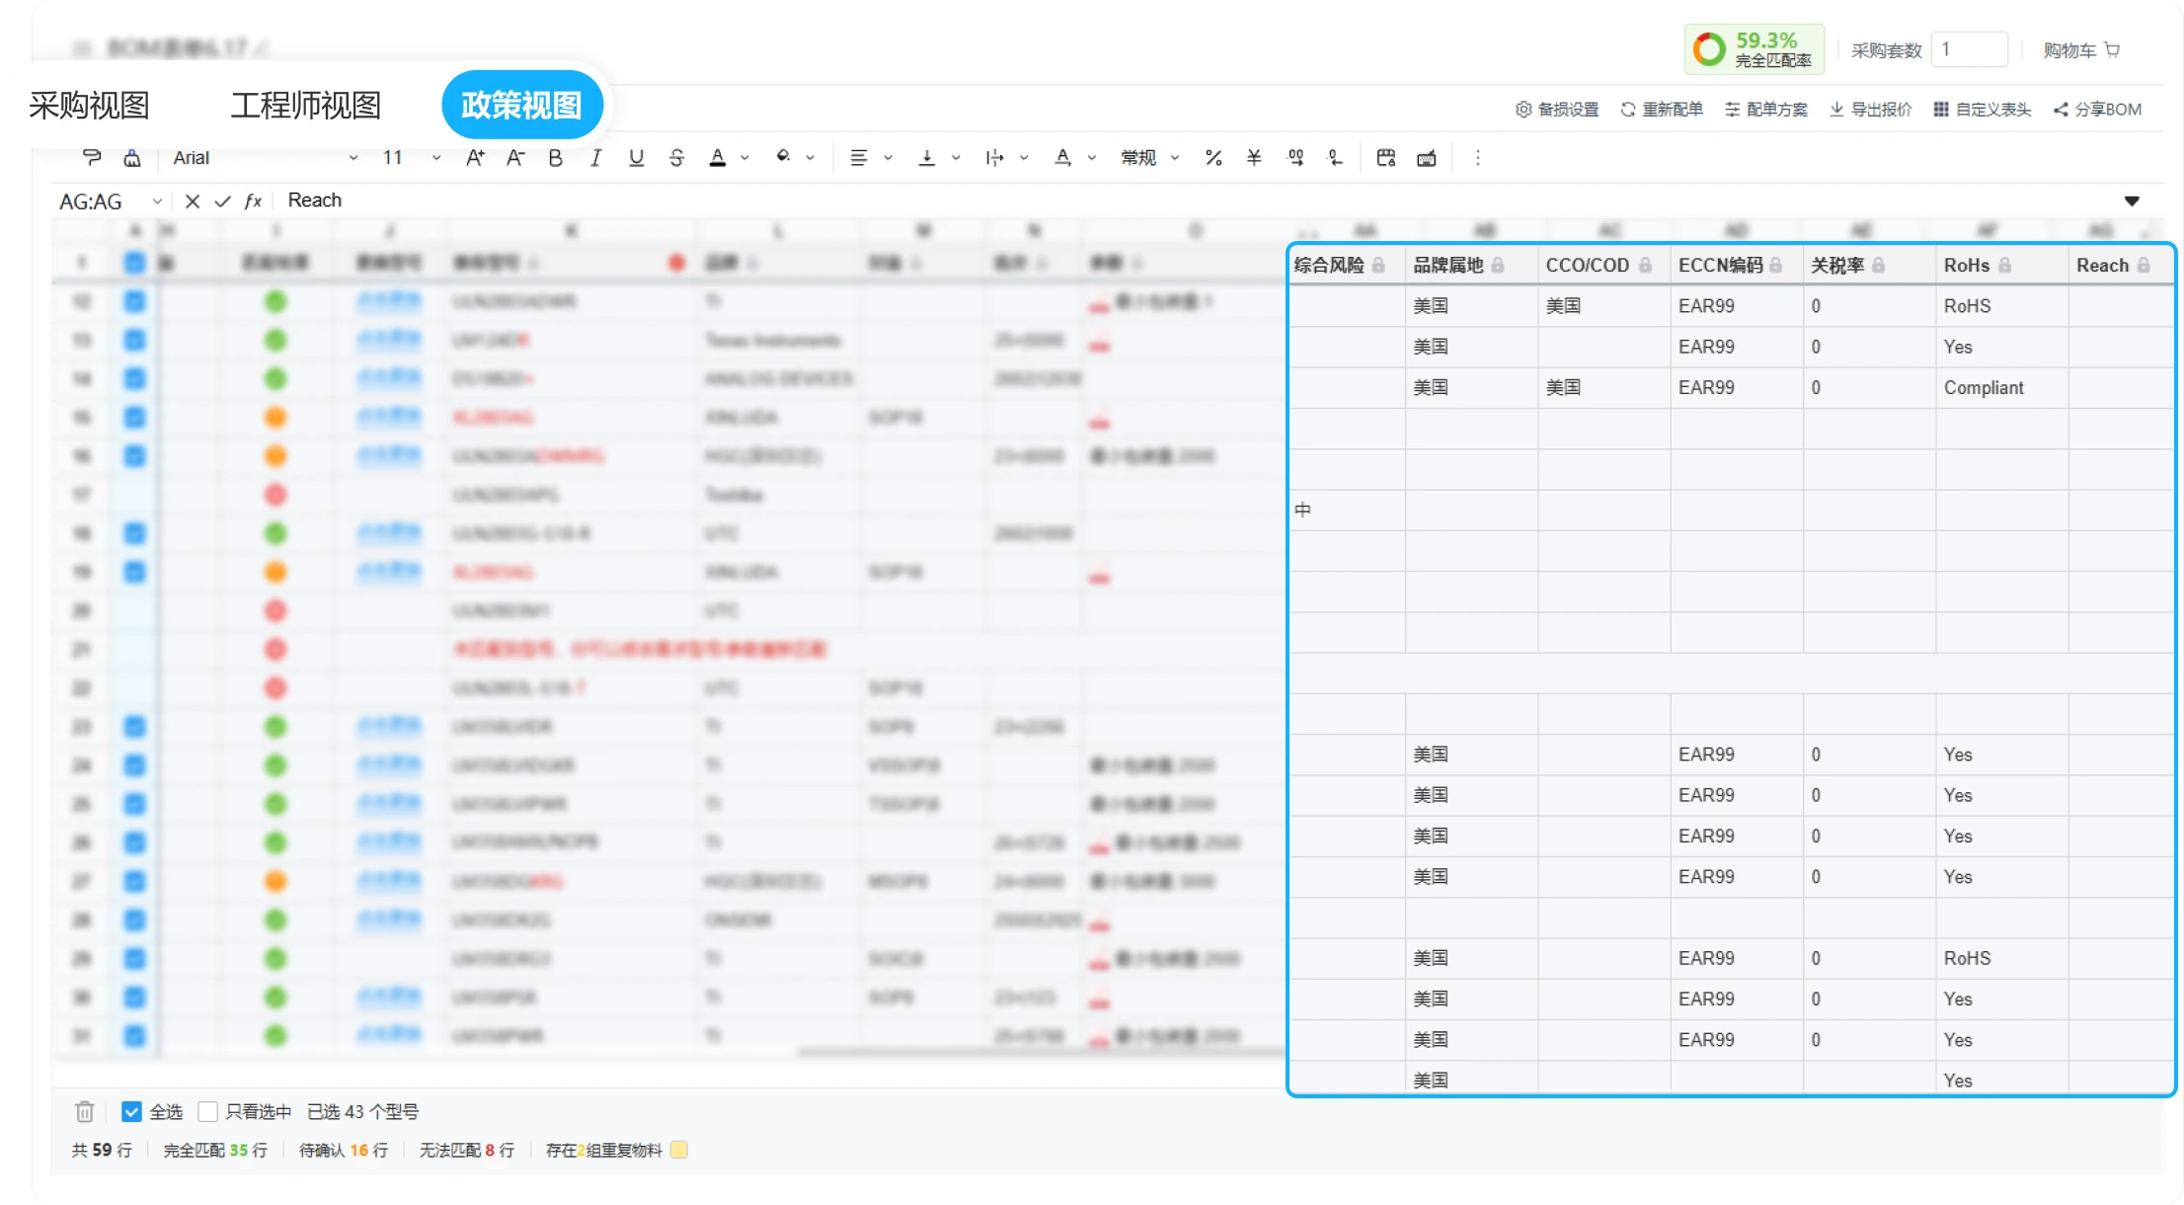Toggle the 全选 select all checkbox

pyautogui.click(x=131, y=1112)
